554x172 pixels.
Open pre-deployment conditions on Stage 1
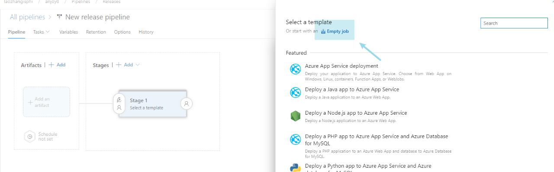(x=119, y=103)
